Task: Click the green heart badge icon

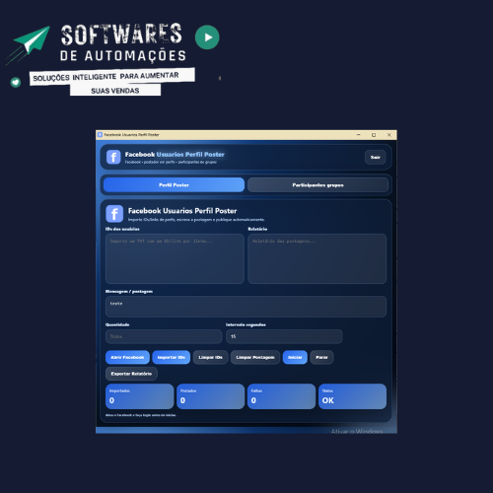Action: (x=16, y=82)
